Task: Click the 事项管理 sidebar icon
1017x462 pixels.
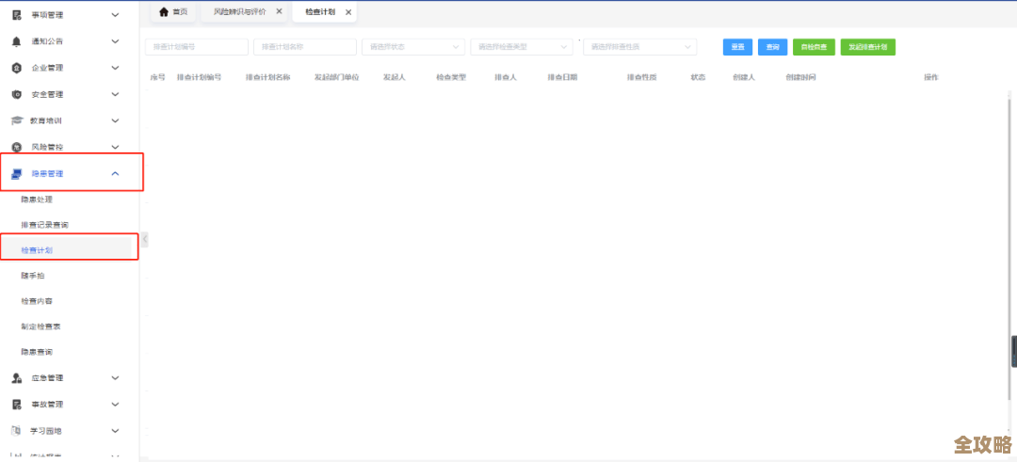Action: 17,14
